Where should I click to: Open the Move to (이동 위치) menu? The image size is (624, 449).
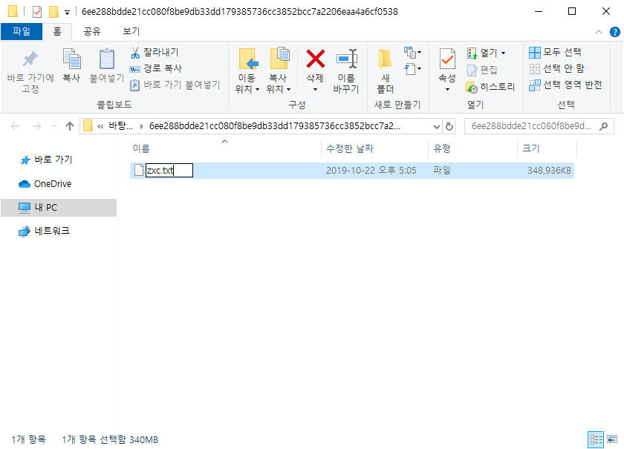(247, 71)
